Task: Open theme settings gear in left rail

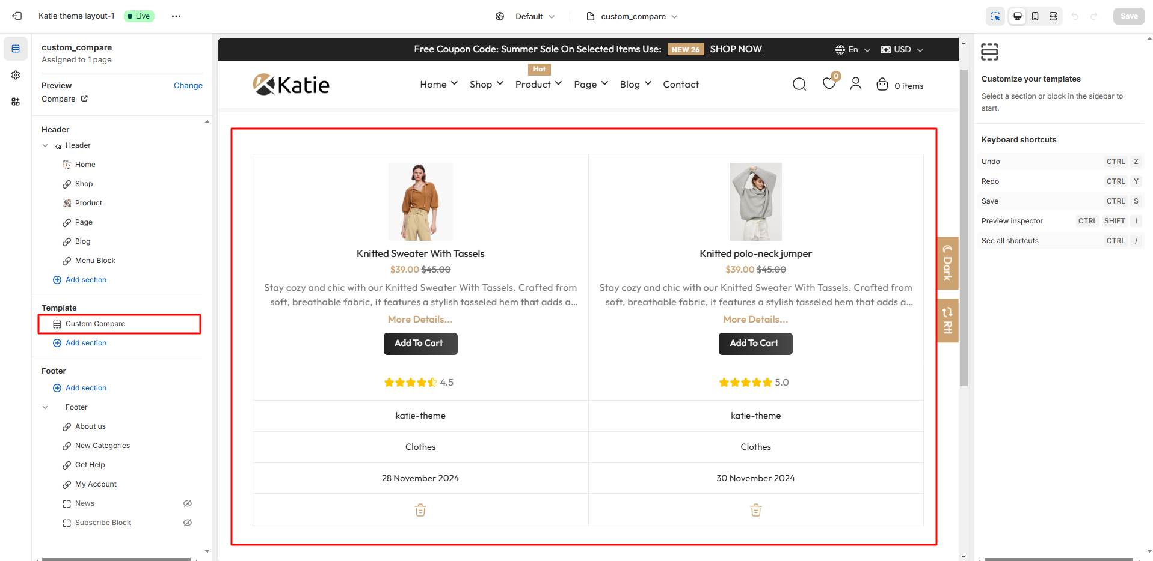Action: tap(16, 75)
